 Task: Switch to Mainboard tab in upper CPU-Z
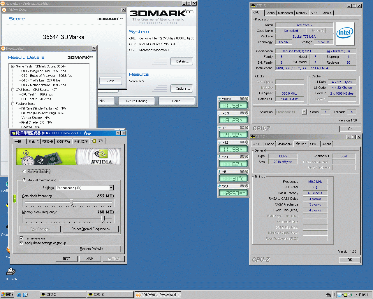pyautogui.click(x=285, y=13)
